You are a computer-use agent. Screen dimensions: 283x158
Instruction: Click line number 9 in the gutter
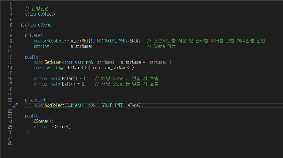click(11, 41)
